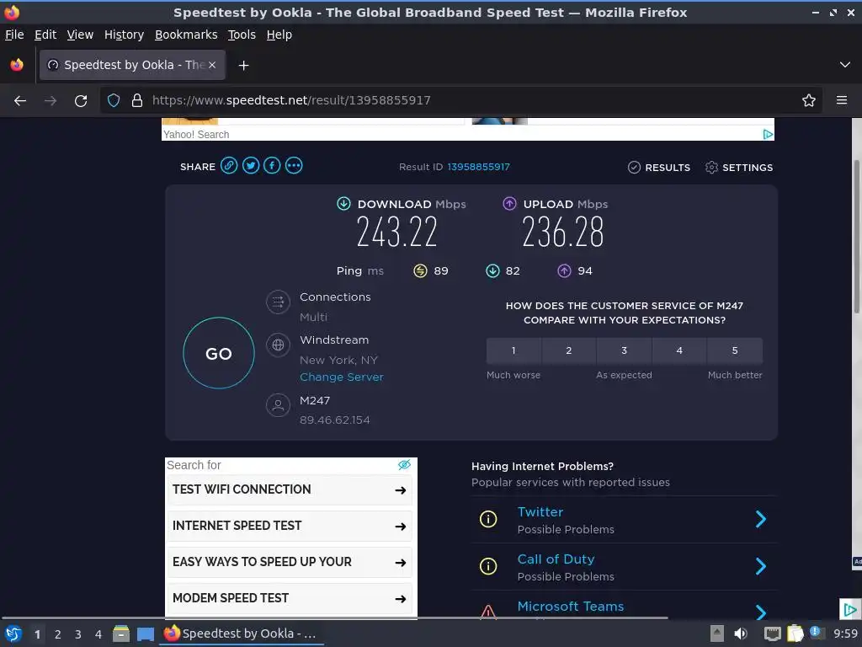Screen dimensions: 862x647
Task: Open file manager from taskbar
Action: [121, 634]
